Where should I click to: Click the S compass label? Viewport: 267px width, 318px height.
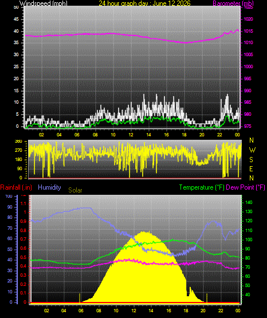(x=251, y=160)
